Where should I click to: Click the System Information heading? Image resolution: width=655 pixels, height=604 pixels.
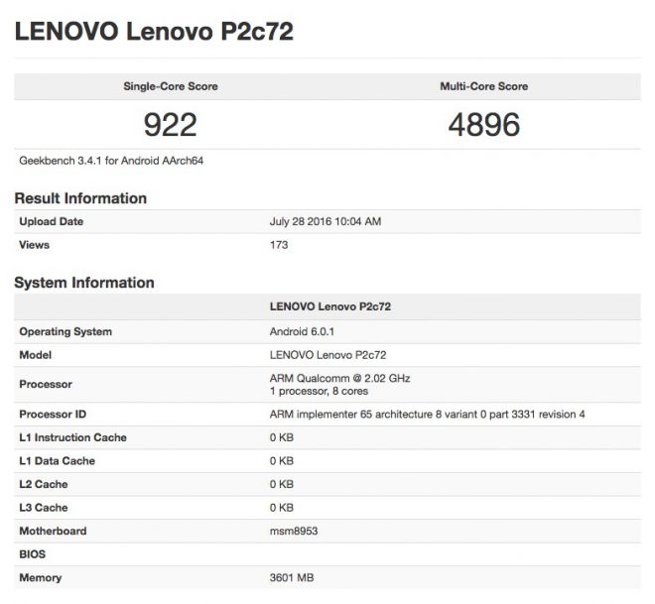point(84,283)
